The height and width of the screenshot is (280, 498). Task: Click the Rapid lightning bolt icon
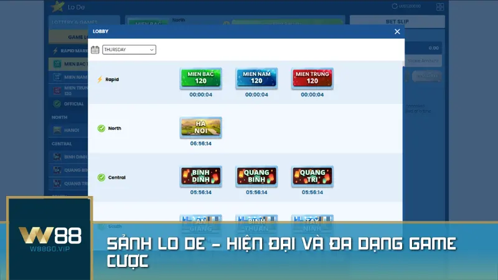pos(100,80)
